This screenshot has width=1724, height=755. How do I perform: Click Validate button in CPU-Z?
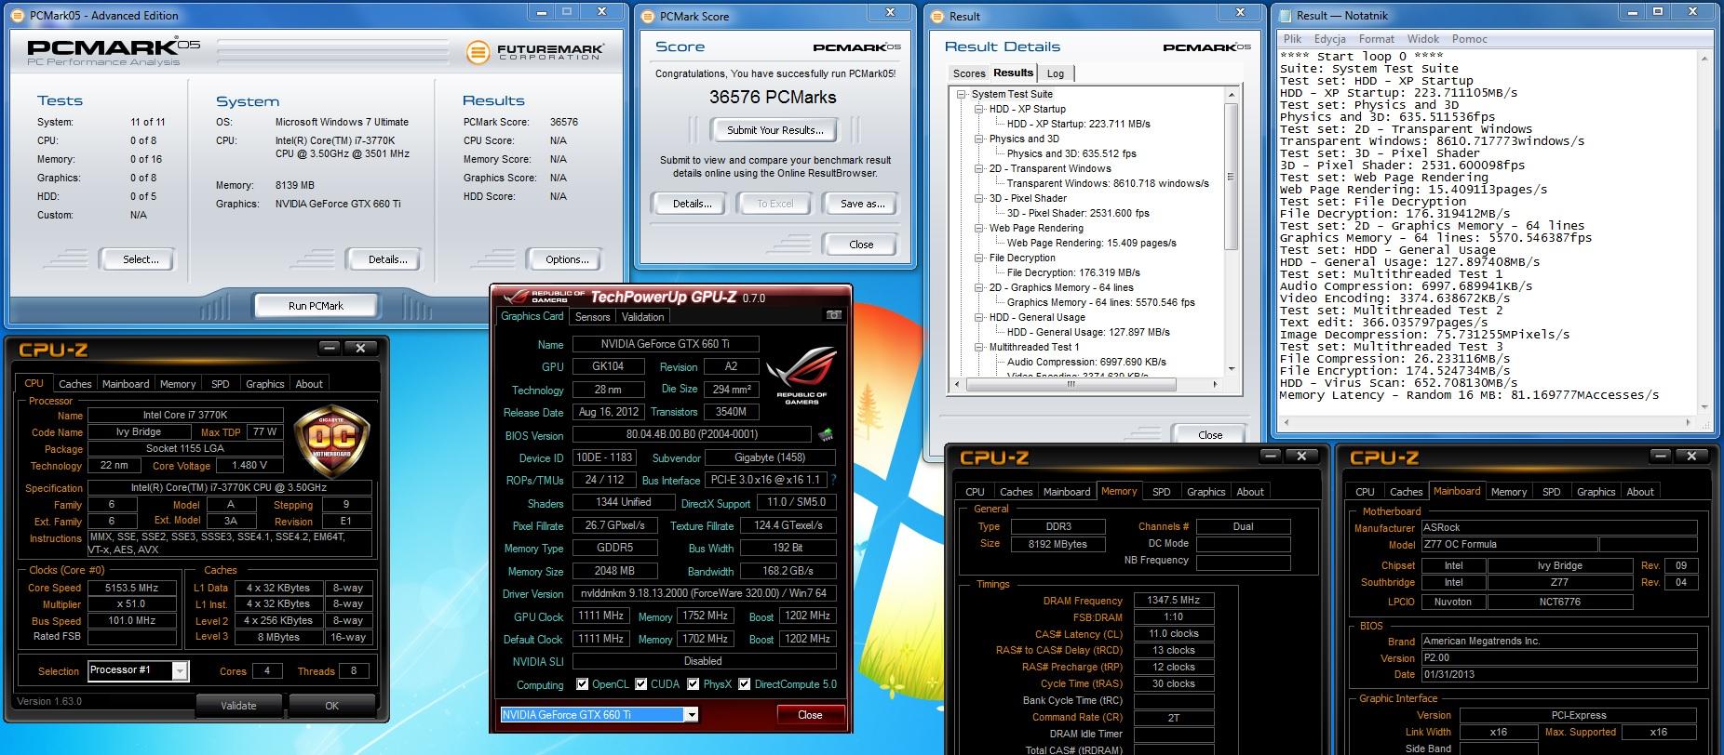coord(238,706)
